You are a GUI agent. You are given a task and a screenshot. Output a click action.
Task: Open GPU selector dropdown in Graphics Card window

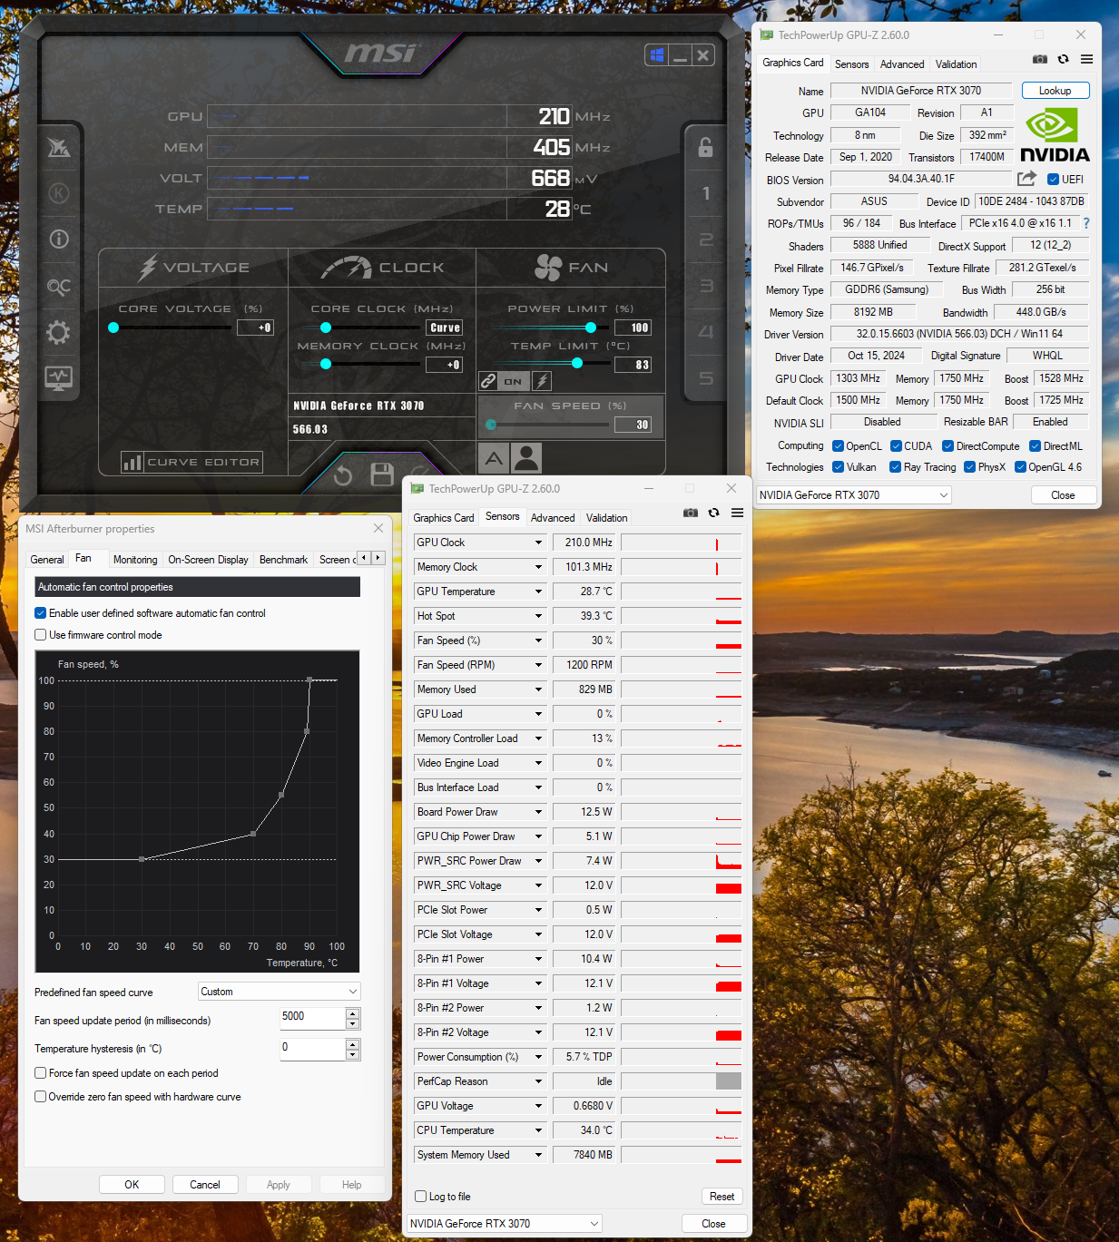pos(854,495)
